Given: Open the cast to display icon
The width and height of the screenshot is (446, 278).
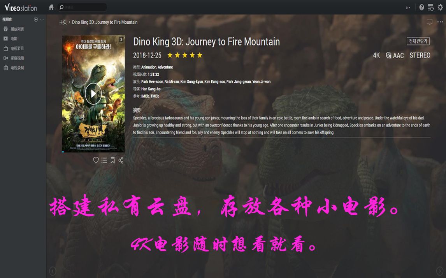Looking at the screenshot, I should (430, 22).
